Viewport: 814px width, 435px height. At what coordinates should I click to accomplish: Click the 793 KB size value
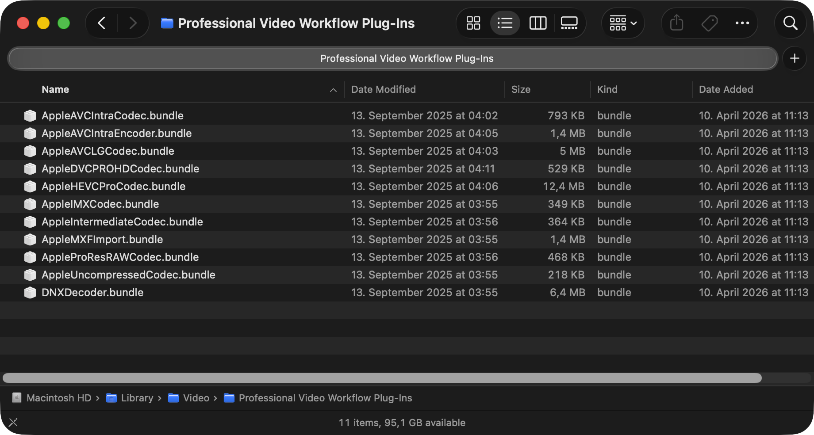pyautogui.click(x=566, y=116)
